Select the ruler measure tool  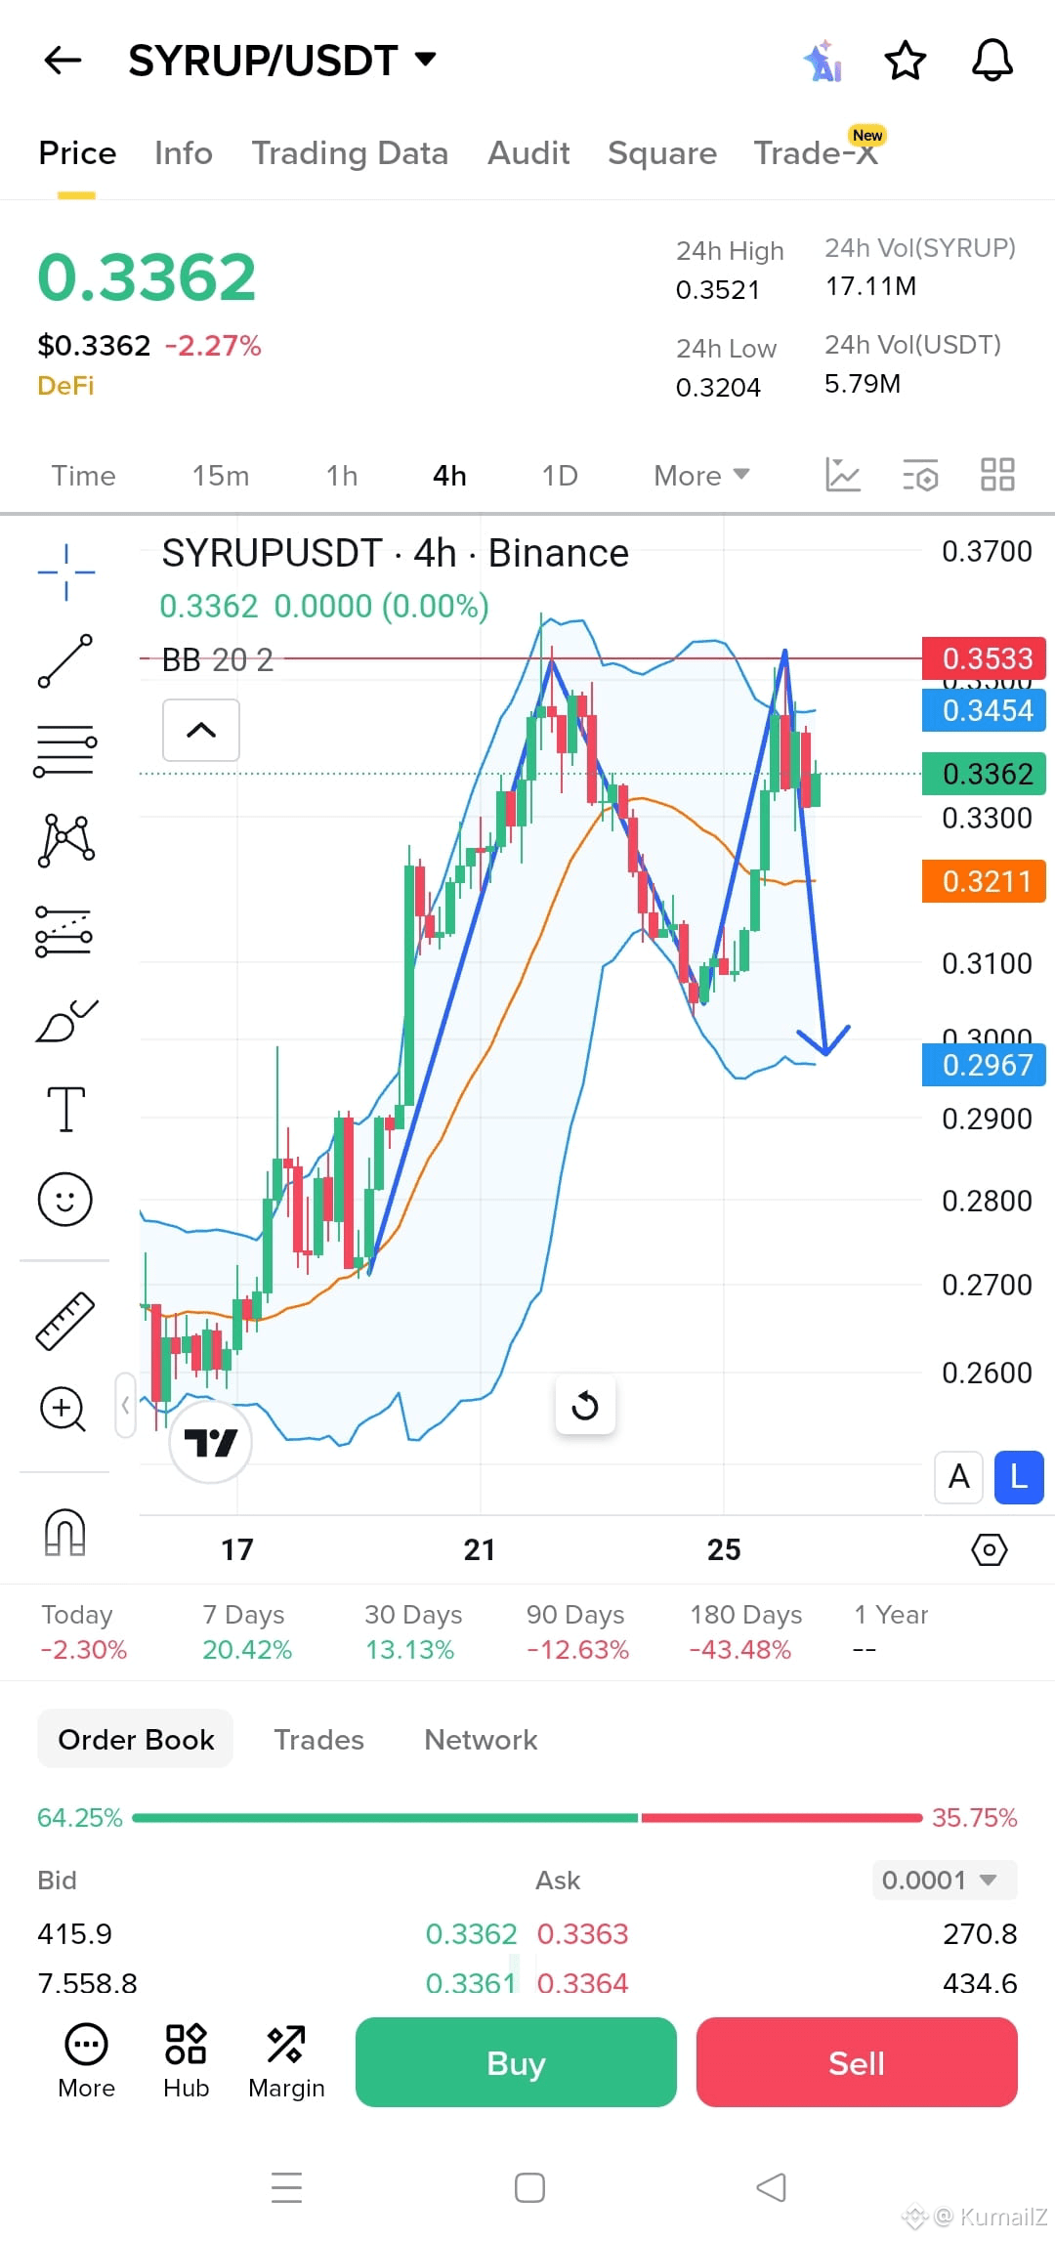point(65,1321)
